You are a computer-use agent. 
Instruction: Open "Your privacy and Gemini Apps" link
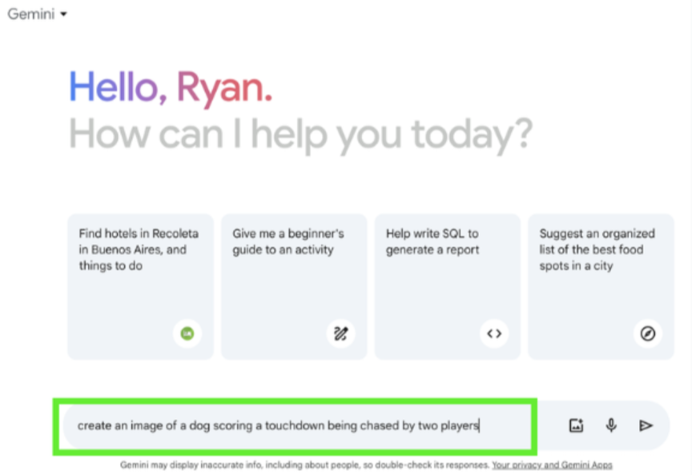tap(552, 465)
